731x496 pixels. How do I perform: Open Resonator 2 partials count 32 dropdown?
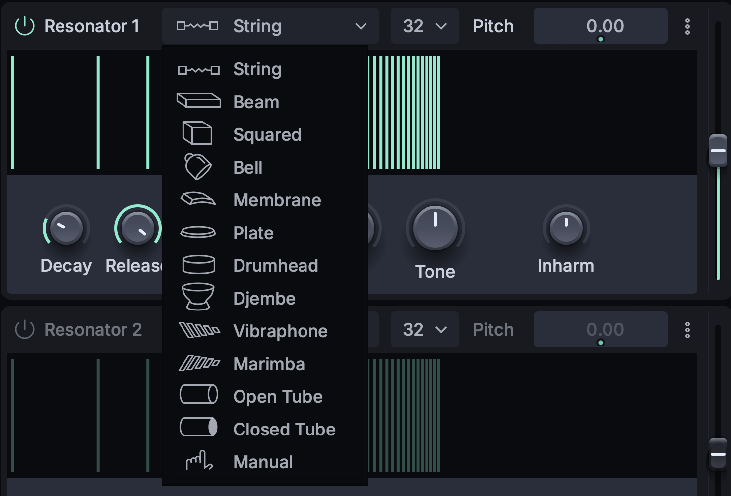pyautogui.click(x=425, y=329)
